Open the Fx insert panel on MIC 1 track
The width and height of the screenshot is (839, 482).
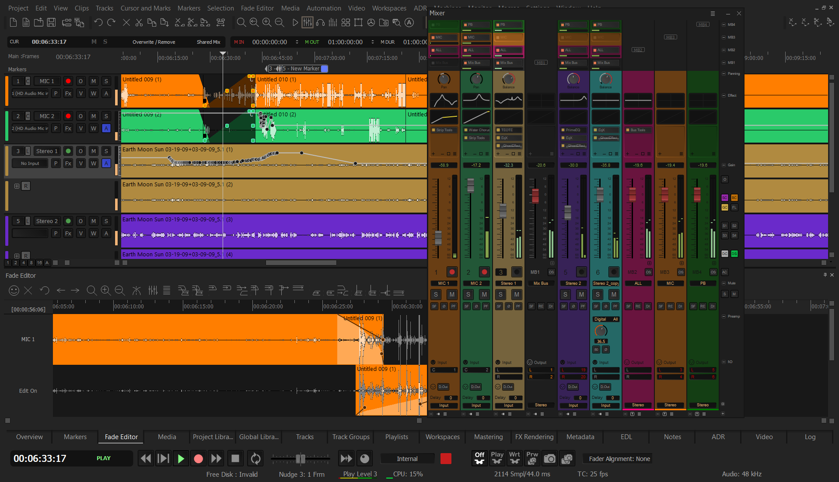coord(68,93)
